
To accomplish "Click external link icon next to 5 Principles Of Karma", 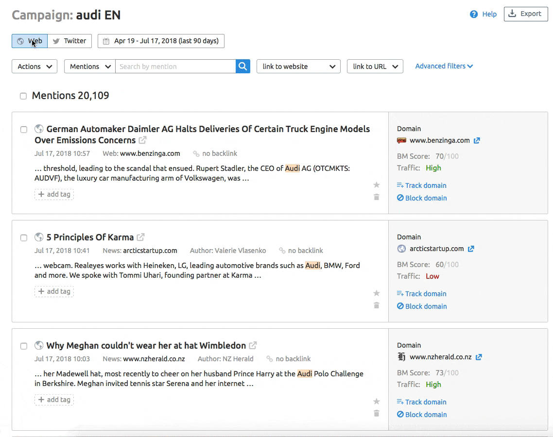I will (x=140, y=237).
